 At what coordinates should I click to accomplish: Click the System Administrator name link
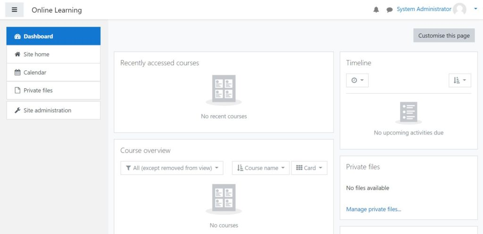click(x=424, y=9)
